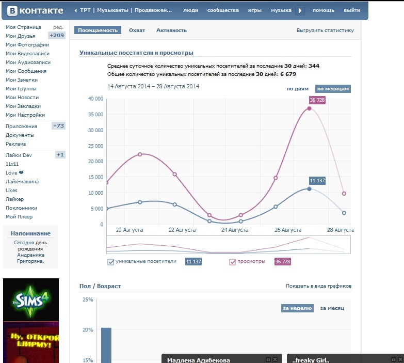
Task: Open the Посещаемость tab
Action: tap(98, 30)
